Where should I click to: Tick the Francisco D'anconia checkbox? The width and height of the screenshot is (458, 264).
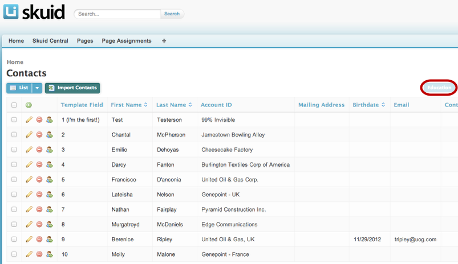coord(14,179)
